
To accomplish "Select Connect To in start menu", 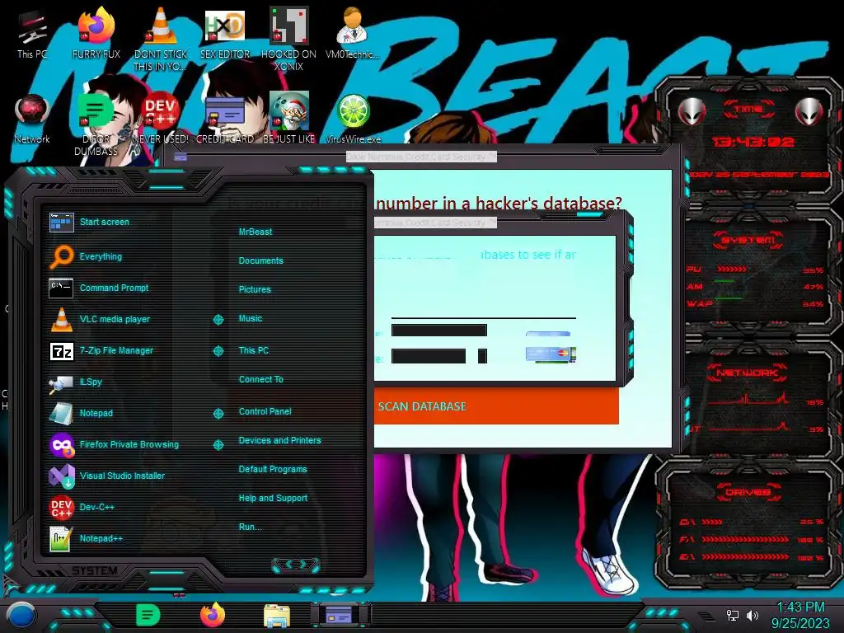I will (x=261, y=379).
